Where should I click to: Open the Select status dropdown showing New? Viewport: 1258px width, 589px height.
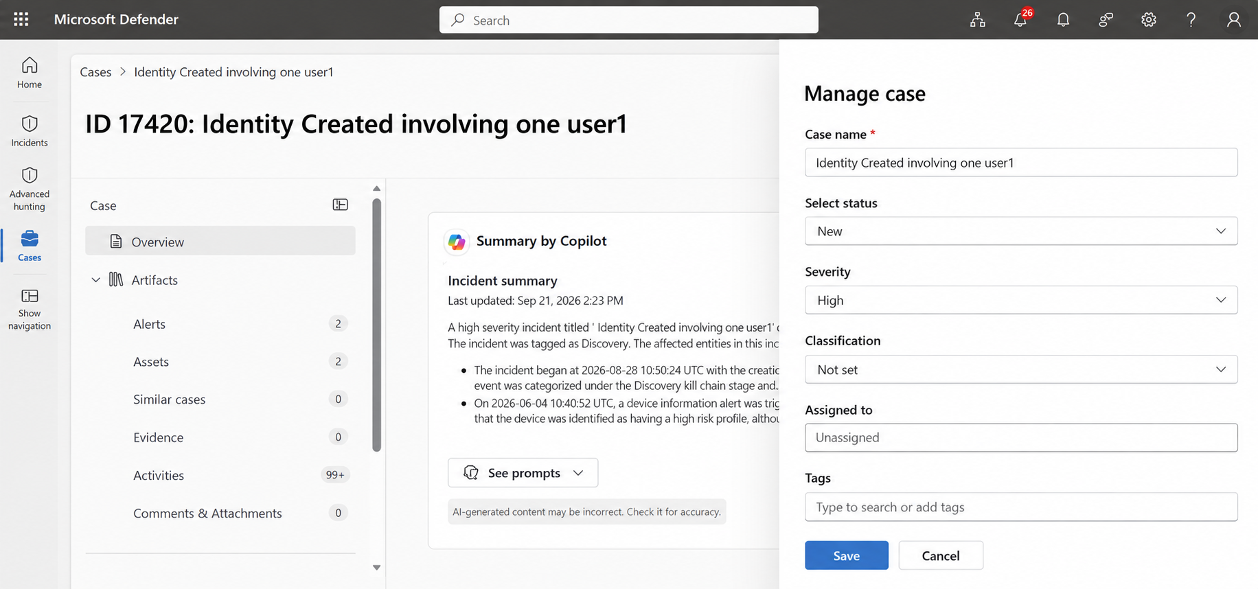(x=1021, y=231)
